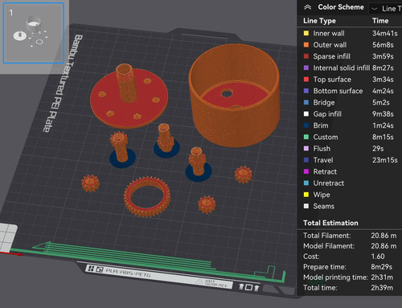This screenshot has width=402, height=308.
Task: Toggle Top surface line visibility
Action: click(x=348, y=80)
